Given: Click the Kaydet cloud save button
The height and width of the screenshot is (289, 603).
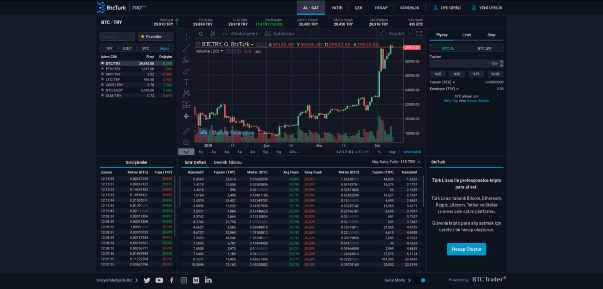Looking at the screenshot, I should (392, 34).
